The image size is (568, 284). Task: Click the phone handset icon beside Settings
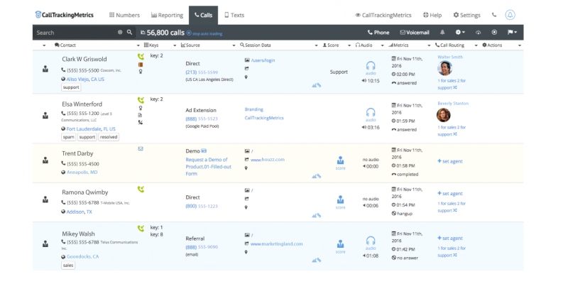click(x=494, y=15)
